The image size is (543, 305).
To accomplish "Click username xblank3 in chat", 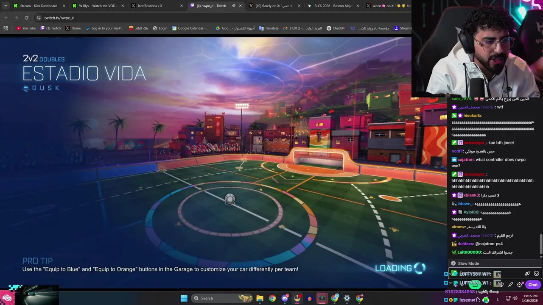I will coord(471,195).
